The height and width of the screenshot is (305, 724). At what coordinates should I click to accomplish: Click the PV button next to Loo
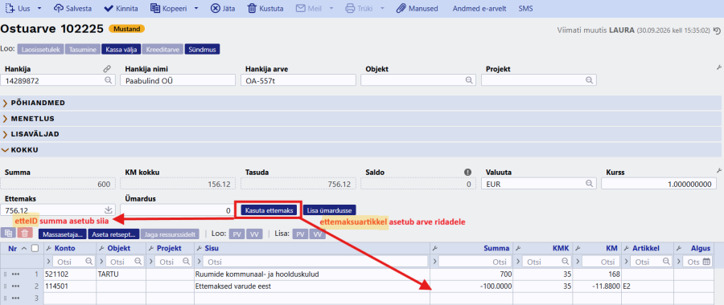click(x=237, y=234)
